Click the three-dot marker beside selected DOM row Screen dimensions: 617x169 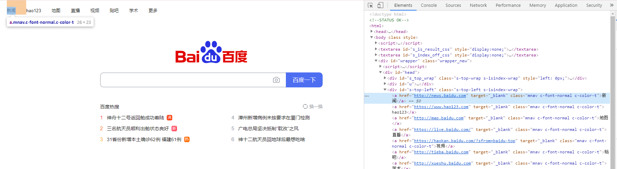click(367, 96)
